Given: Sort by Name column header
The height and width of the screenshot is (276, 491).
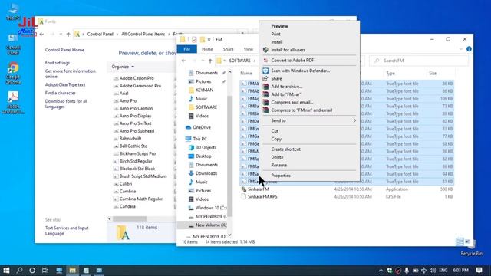Looking at the screenshot, I should [246, 74].
